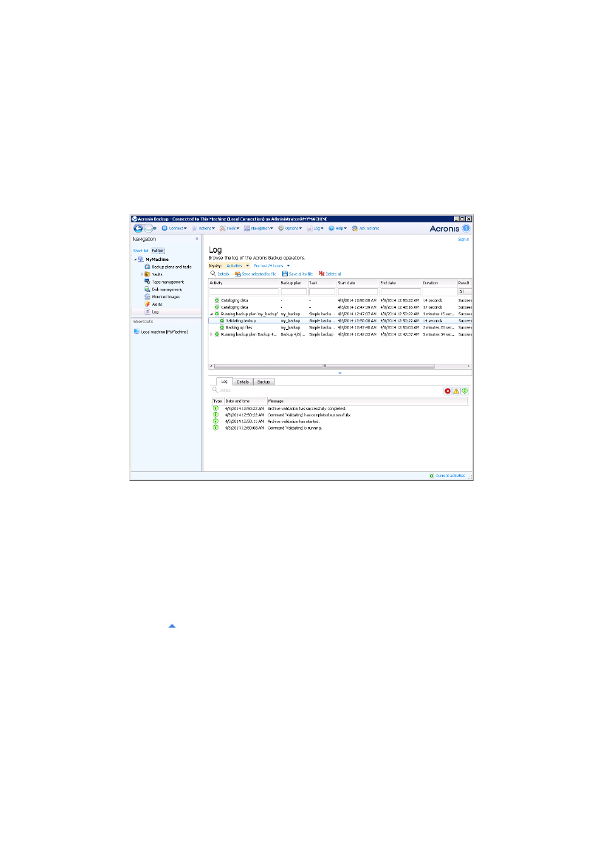
Task: Collapse Running backup plan 'my_backup' row
Action: [x=212, y=314]
